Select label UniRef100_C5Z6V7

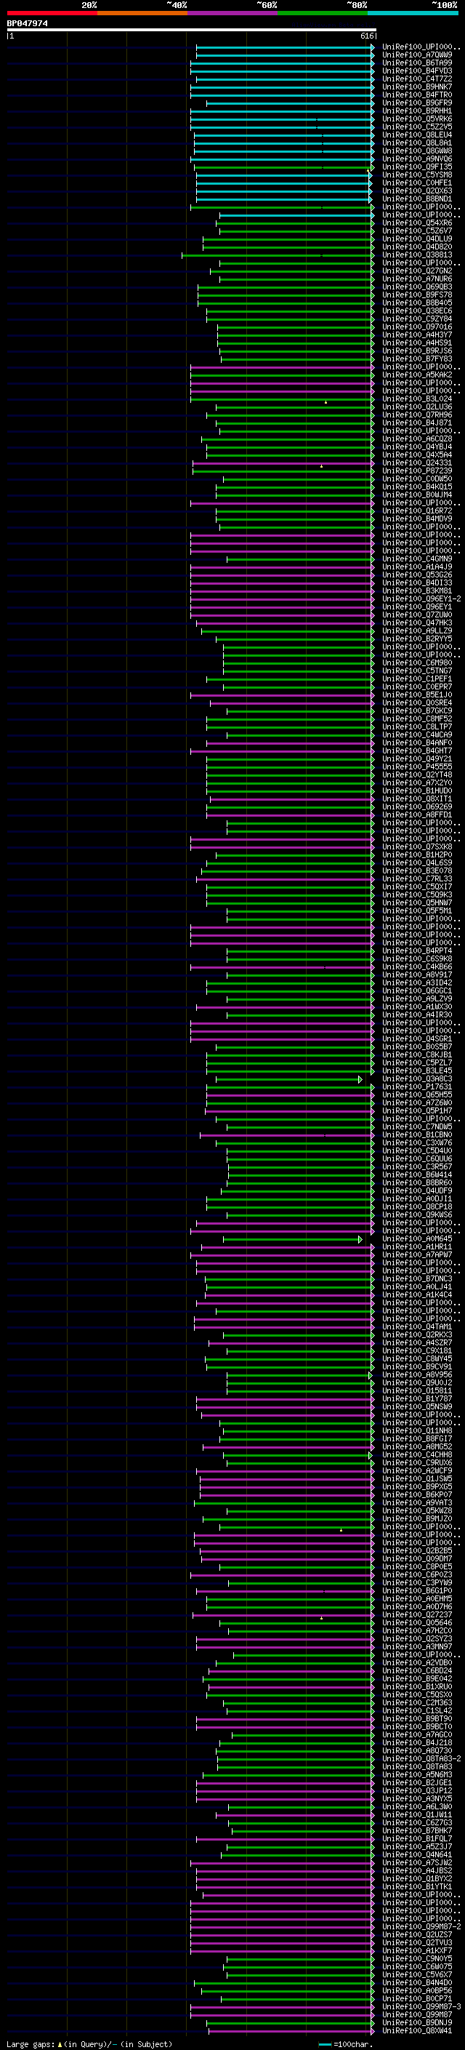(416, 231)
